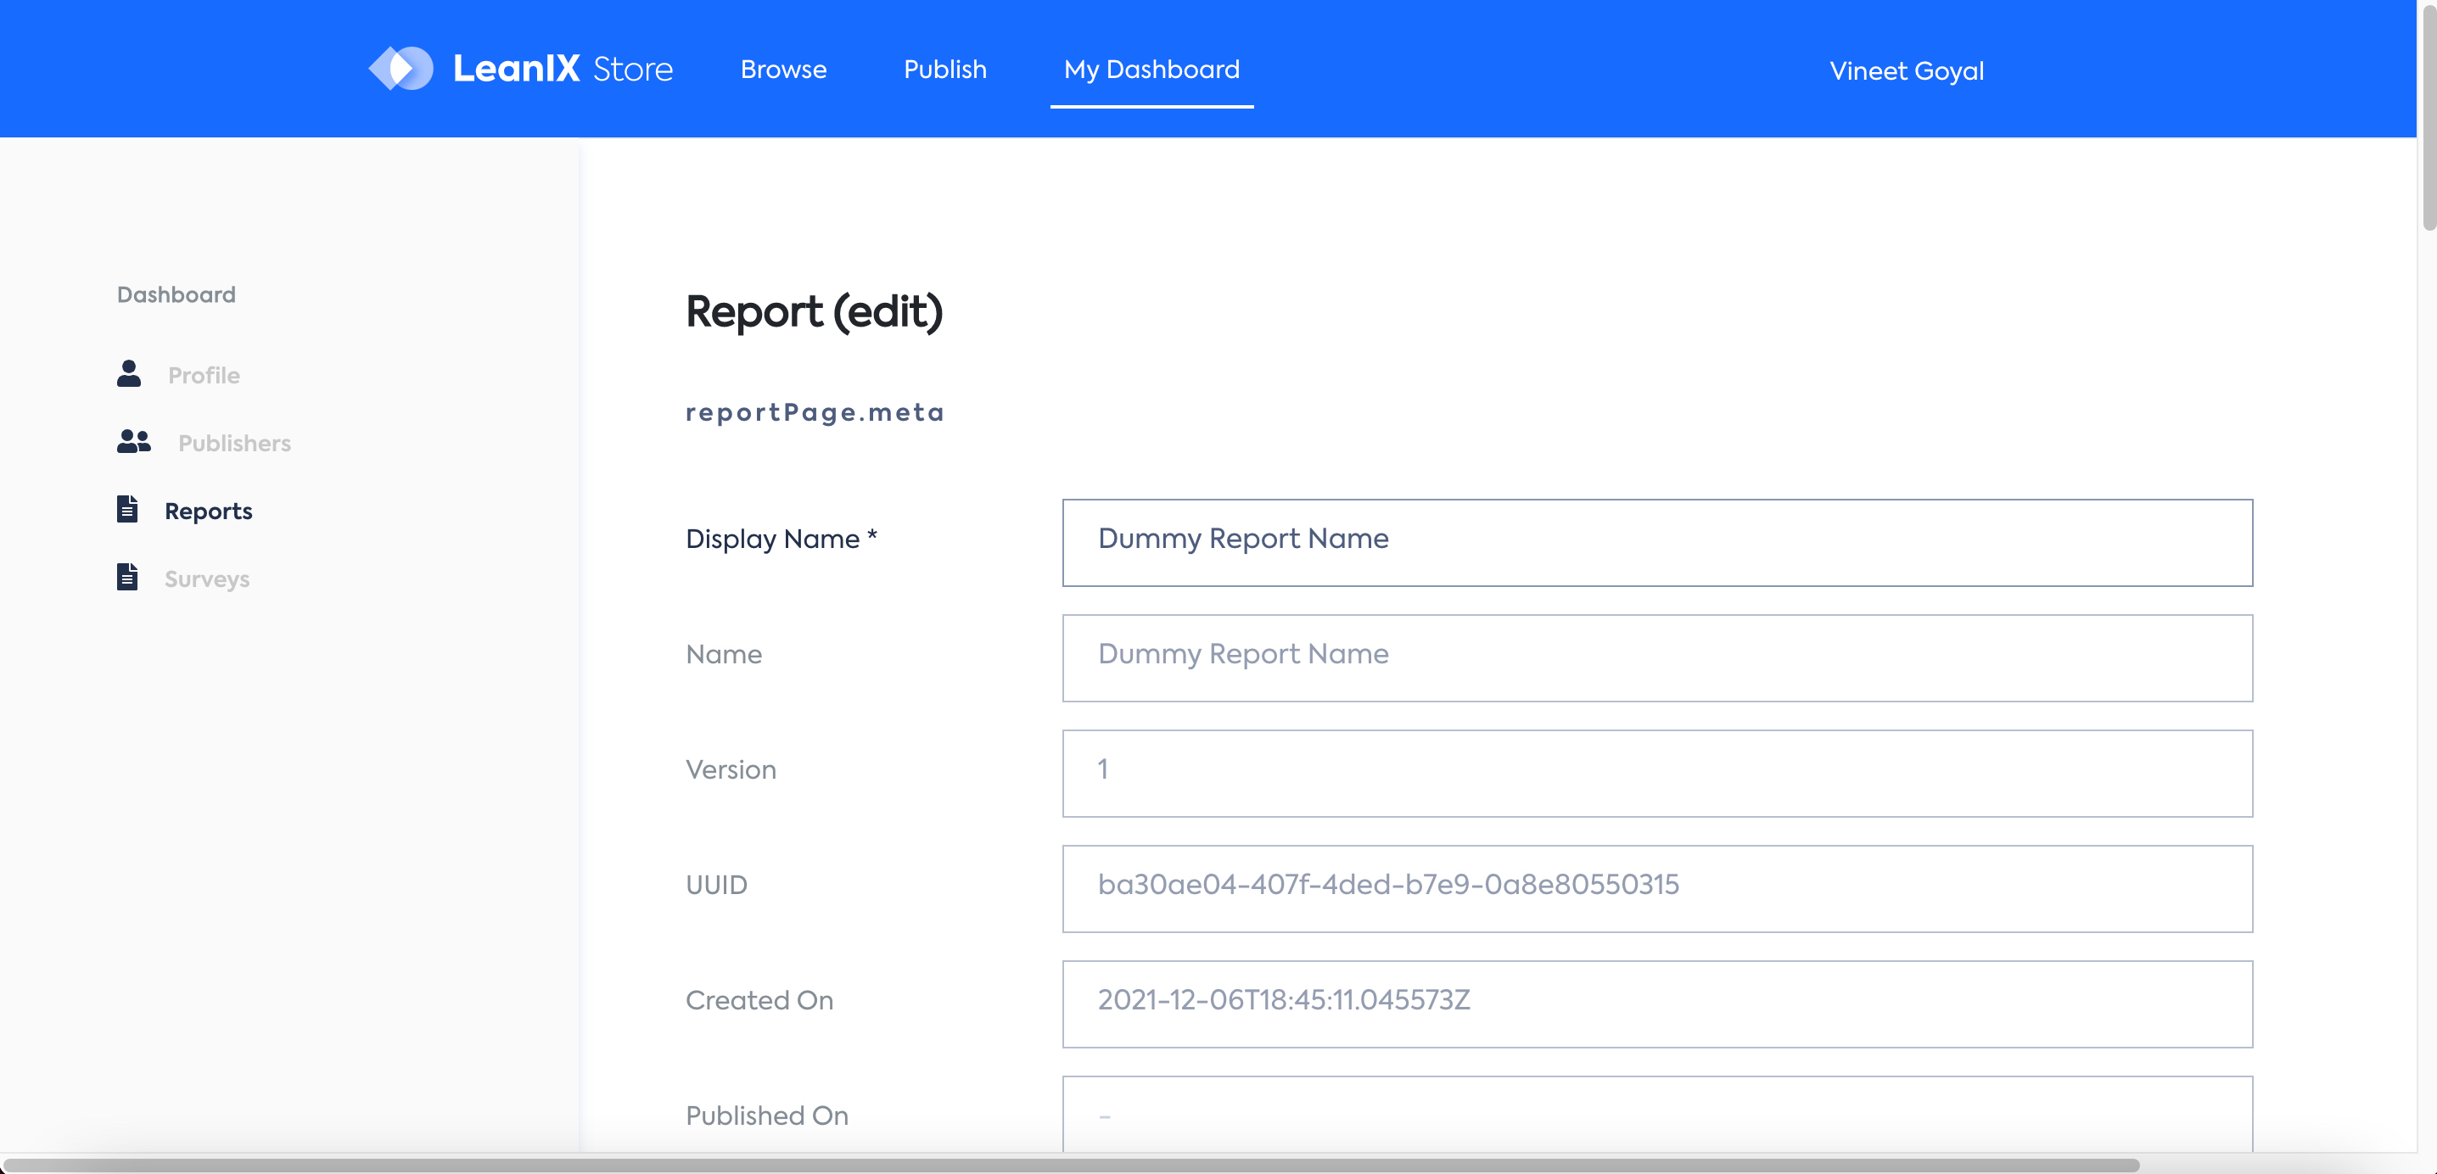
Task: Select the My Dashboard tab
Action: pos(1151,69)
